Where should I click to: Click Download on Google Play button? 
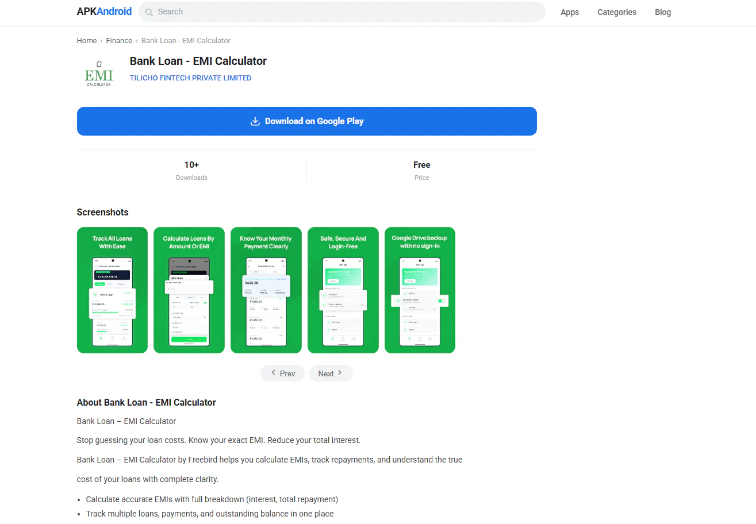click(307, 121)
